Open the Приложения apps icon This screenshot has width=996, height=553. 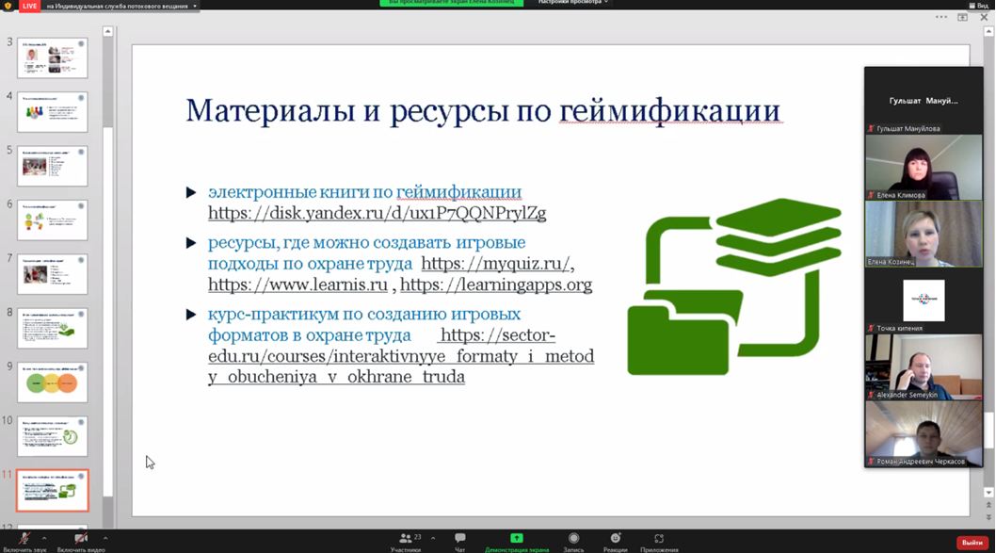pos(659,538)
